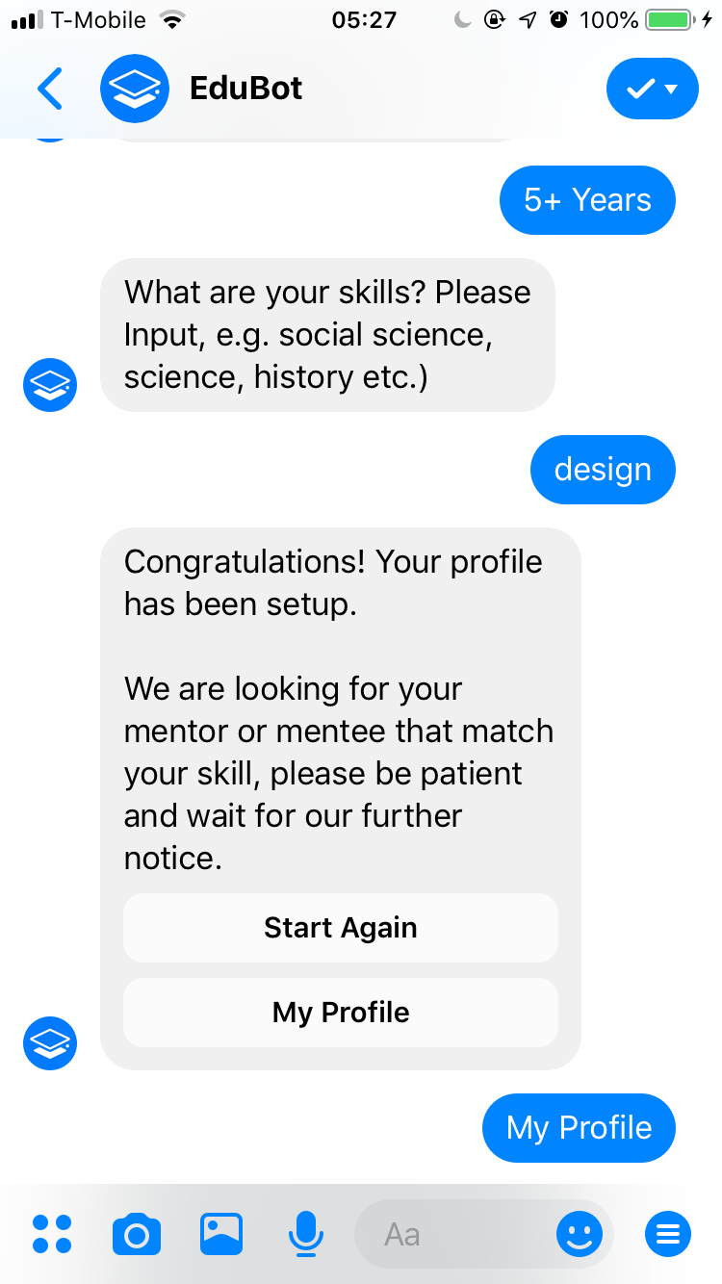Open the four-dot apps menu icon
Image resolution: width=722 pixels, height=1284 pixels.
tap(52, 1234)
